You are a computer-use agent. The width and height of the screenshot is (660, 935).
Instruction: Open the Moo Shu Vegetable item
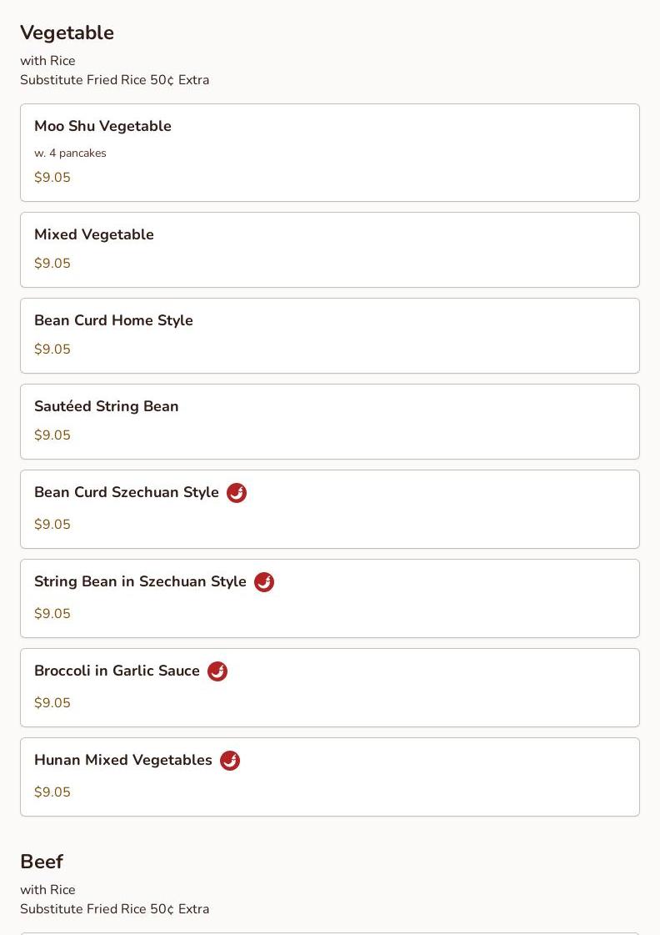(x=102, y=126)
